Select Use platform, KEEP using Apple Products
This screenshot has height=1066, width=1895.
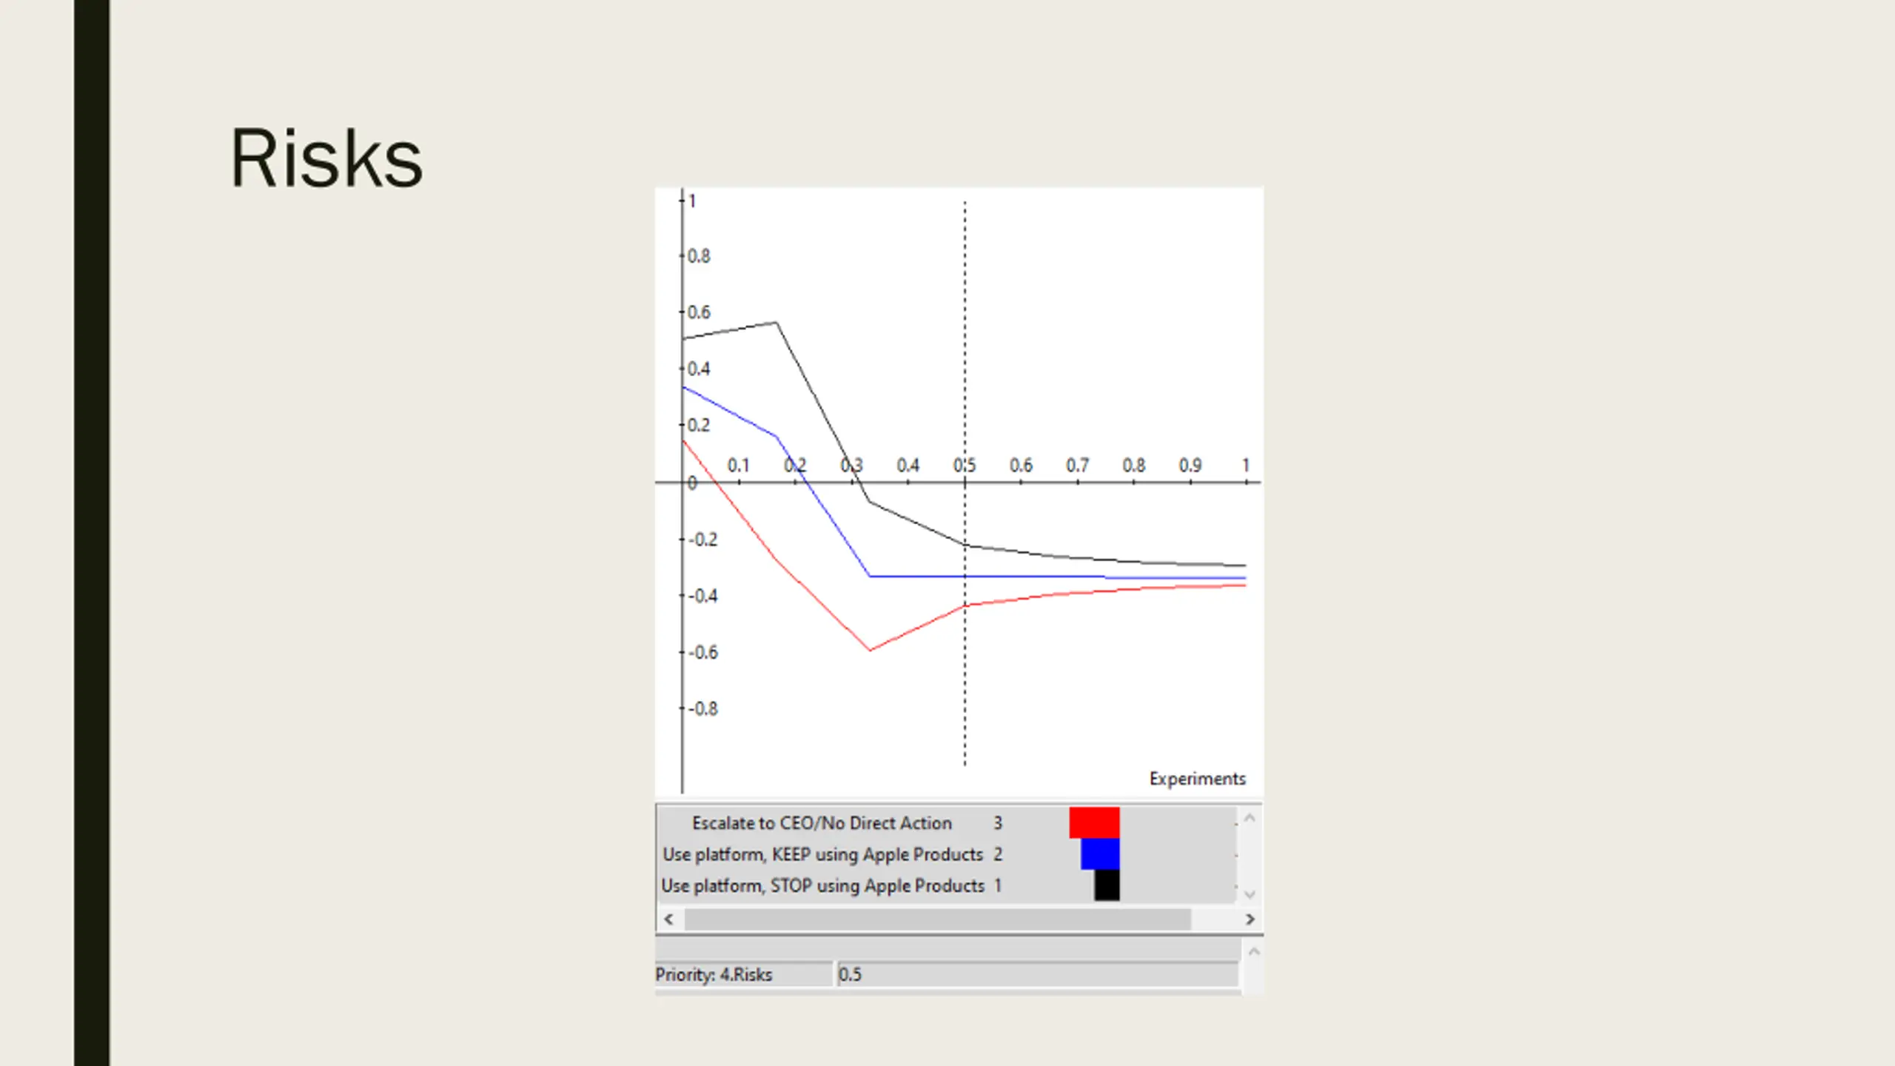coord(822,854)
